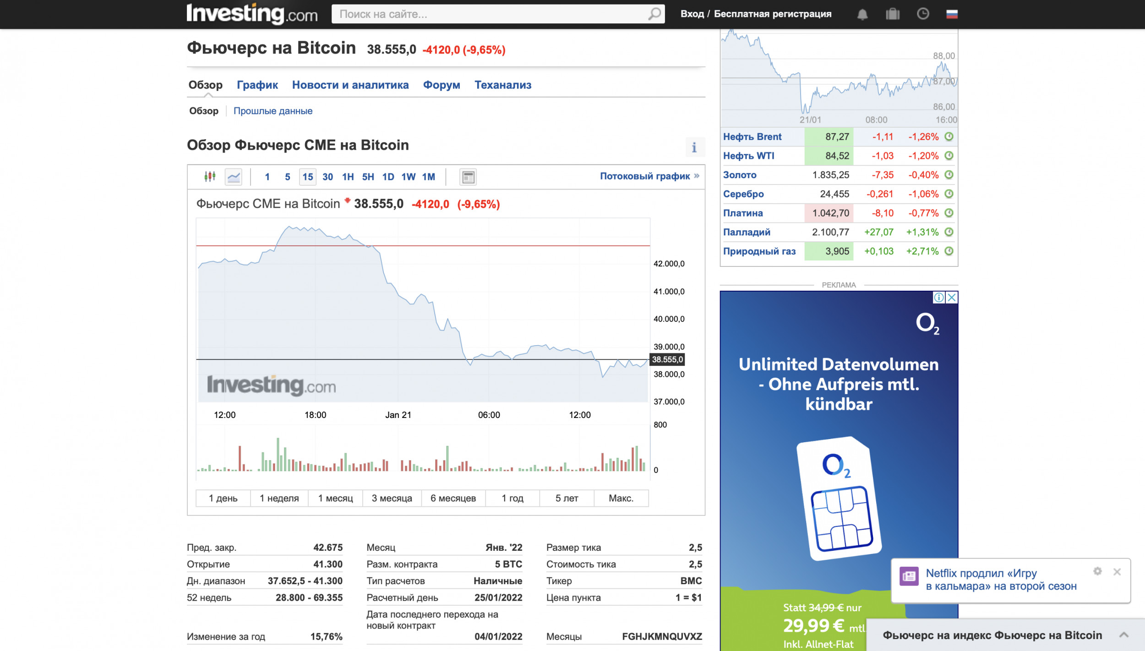Click the clock icon in header
The width and height of the screenshot is (1145, 651).
coord(922,14)
